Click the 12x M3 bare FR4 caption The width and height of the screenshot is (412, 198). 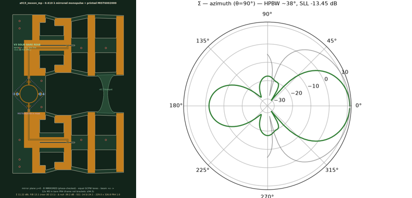(x=68, y=191)
